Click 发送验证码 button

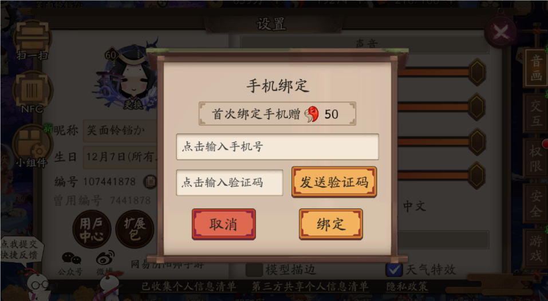[x=334, y=183]
